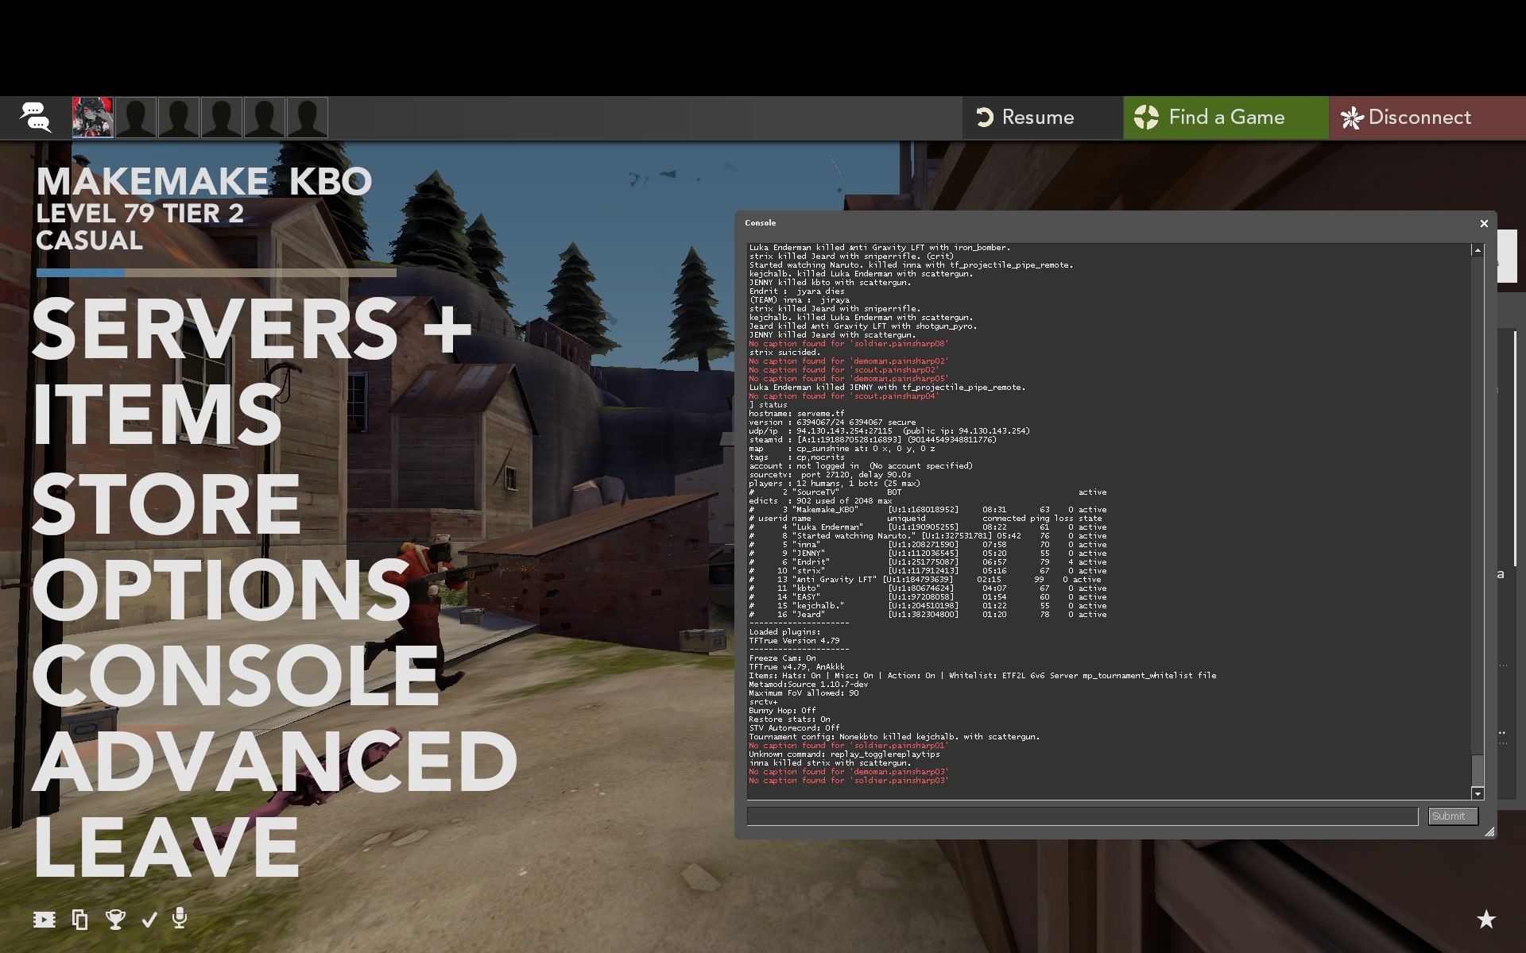The image size is (1526, 953).
Task: Open the SERVERS menu item
Action: point(215,329)
